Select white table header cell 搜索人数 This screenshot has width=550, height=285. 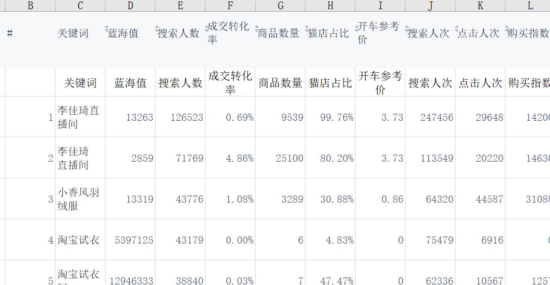(x=180, y=82)
